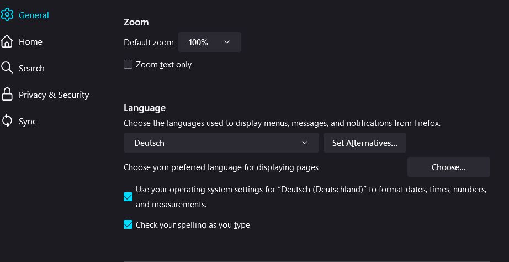The image size is (509, 262).
Task: Disable Check your spelling as you type
Action: tap(128, 224)
